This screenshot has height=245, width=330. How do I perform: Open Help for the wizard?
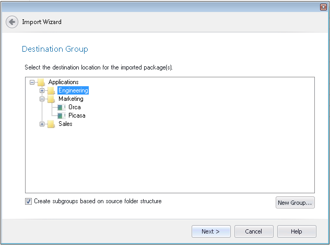(297, 231)
